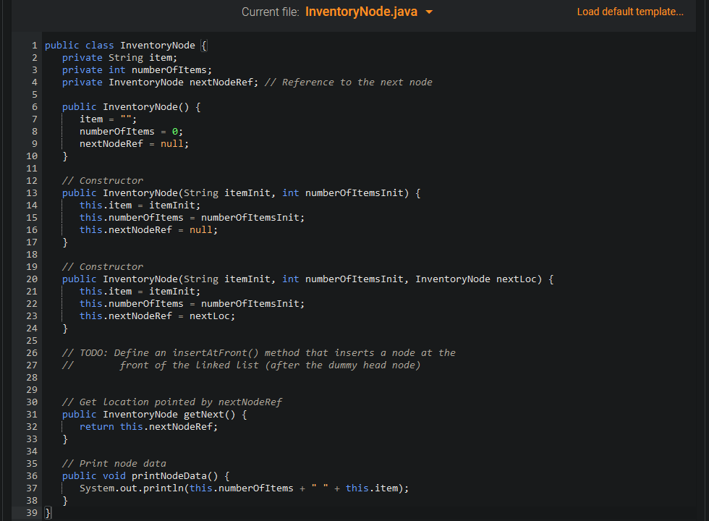Click the TODO comment about insertAtFront

pos(253,352)
